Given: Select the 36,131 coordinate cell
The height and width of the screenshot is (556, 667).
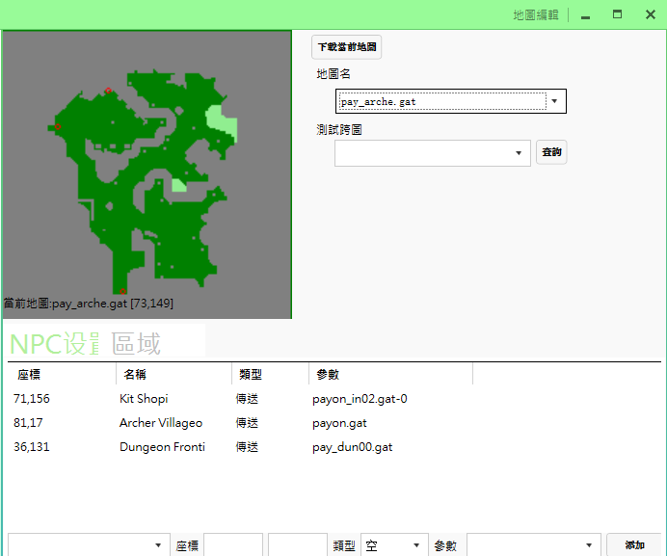Looking at the screenshot, I should 32,447.
